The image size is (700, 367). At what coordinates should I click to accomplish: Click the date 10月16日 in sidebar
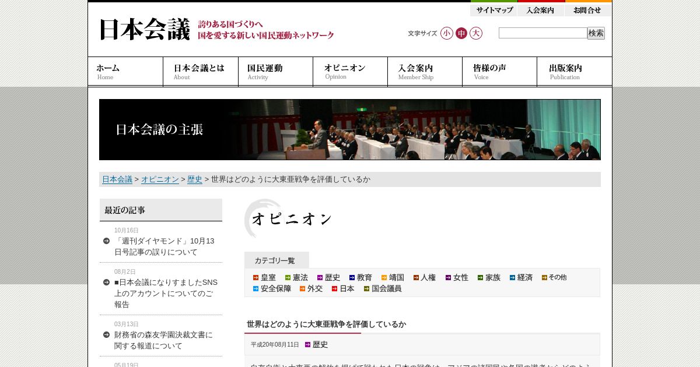[127, 231]
